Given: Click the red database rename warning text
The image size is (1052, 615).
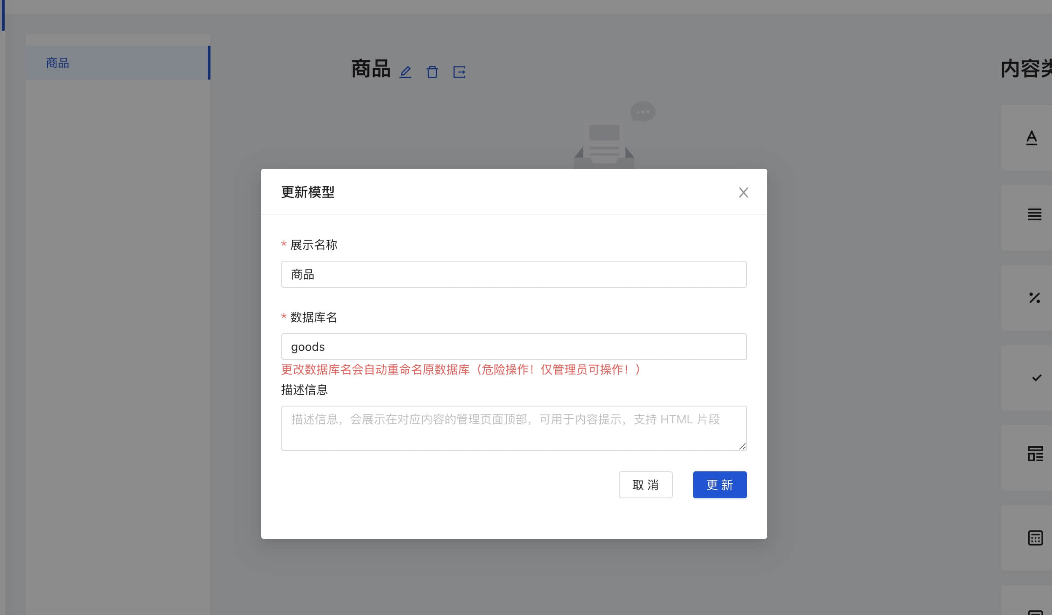Looking at the screenshot, I should (461, 369).
